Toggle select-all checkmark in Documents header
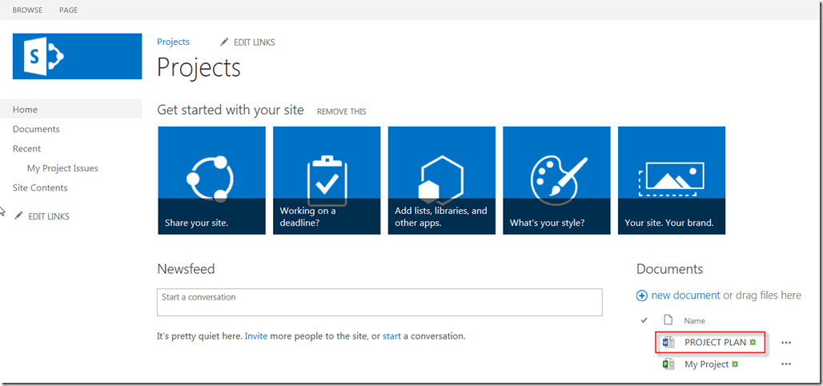The height and width of the screenshot is (386, 823). [x=644, y=320]
